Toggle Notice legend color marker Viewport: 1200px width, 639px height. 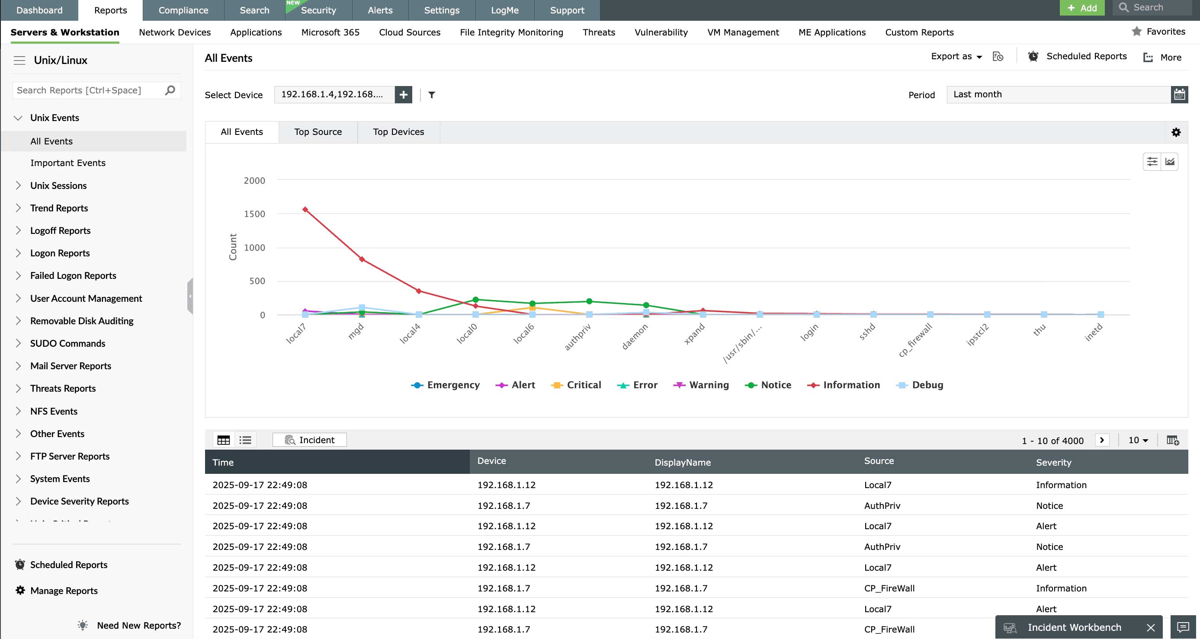(751, 385)
